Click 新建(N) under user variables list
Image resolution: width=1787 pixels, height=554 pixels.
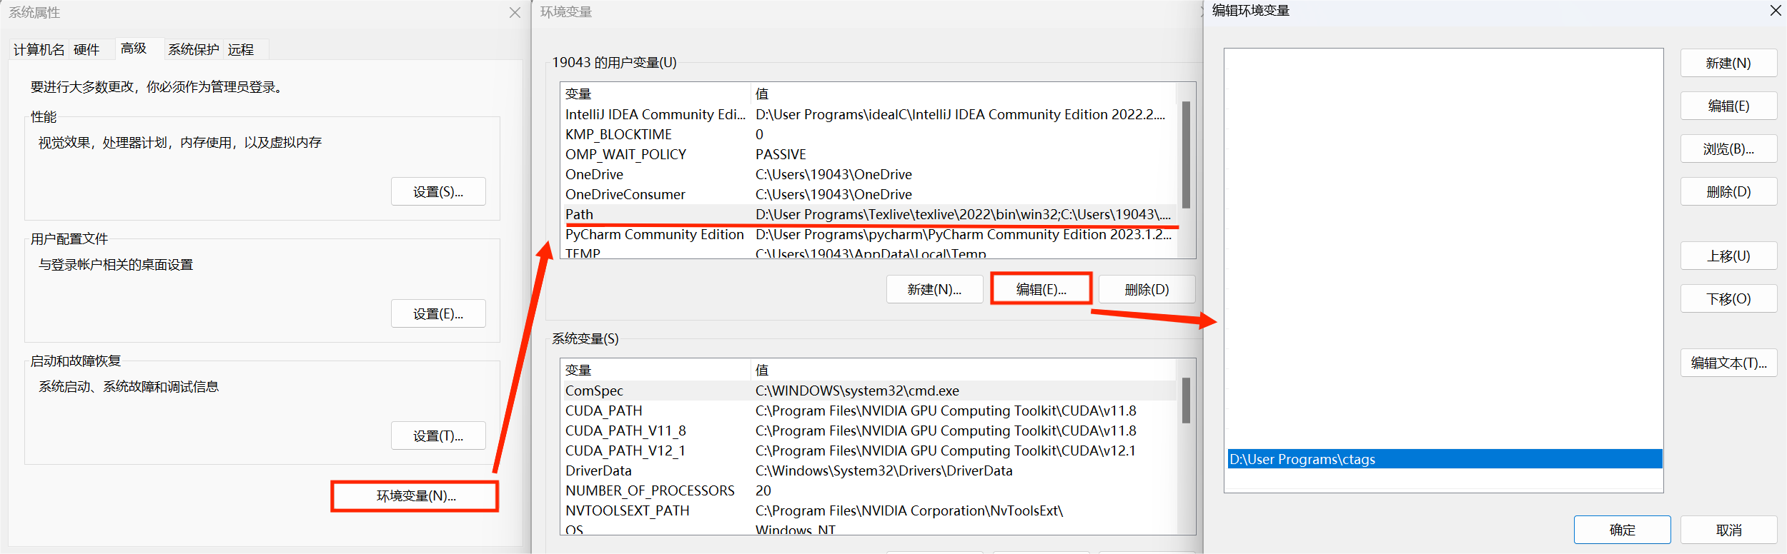point(934,289)
